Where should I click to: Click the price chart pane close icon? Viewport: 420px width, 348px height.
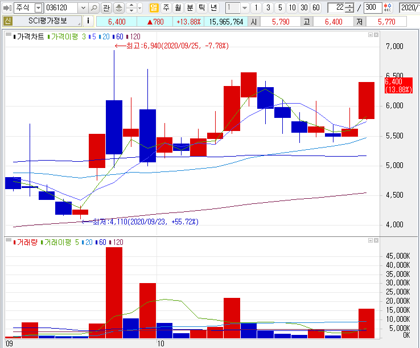coord(376,35)
